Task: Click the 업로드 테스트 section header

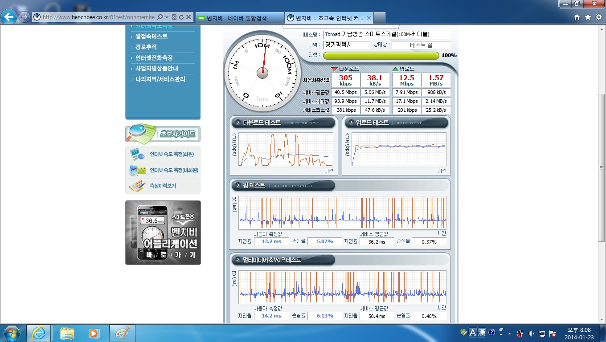Action: click(x=396, y=122)
